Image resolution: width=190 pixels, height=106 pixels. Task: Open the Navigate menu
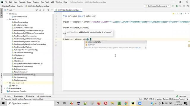point(22,2)
